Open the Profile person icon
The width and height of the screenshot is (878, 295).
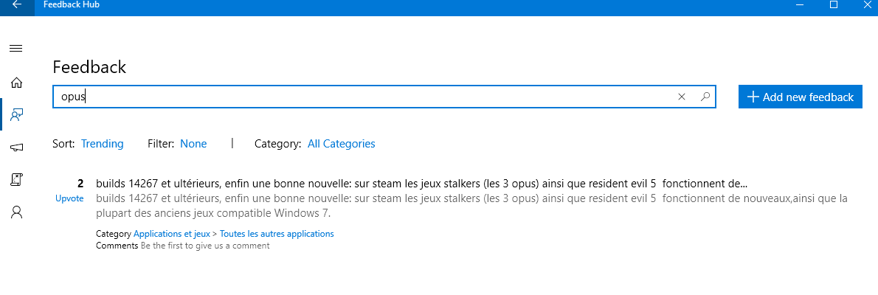tap(17, 212)
